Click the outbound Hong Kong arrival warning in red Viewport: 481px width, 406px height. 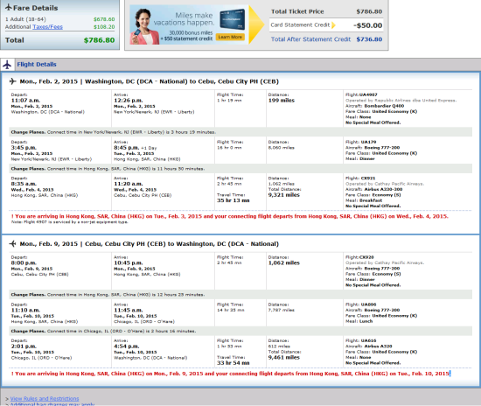click(x=230, y=216)
